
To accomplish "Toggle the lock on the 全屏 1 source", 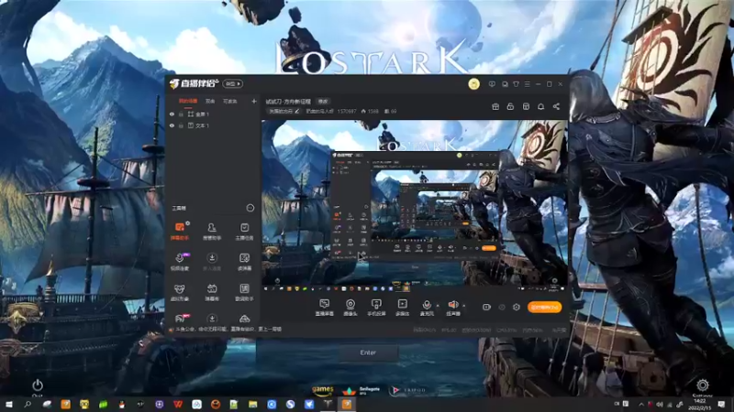I will [x=181, y=114].
